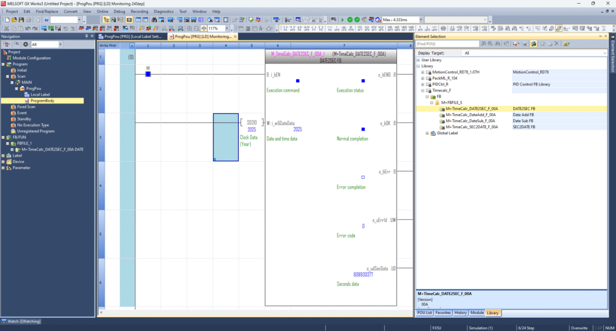The height and width of the screenshot is (331, 616).
Task: Click the Element Selection vertical side tab
Action: tap(612, 54)
